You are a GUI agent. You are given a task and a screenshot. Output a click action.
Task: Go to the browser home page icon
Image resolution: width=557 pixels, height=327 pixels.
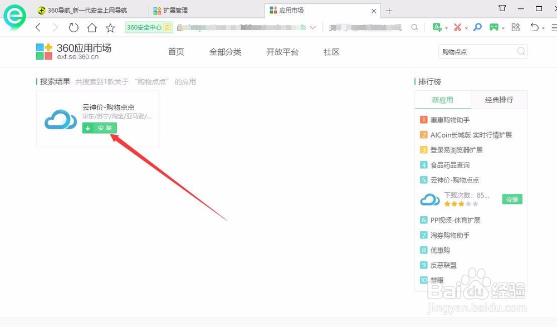[92, 27]
